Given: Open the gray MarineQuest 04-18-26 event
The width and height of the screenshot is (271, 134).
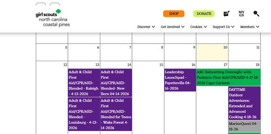Looking at the screenshot, I should 244,126.
